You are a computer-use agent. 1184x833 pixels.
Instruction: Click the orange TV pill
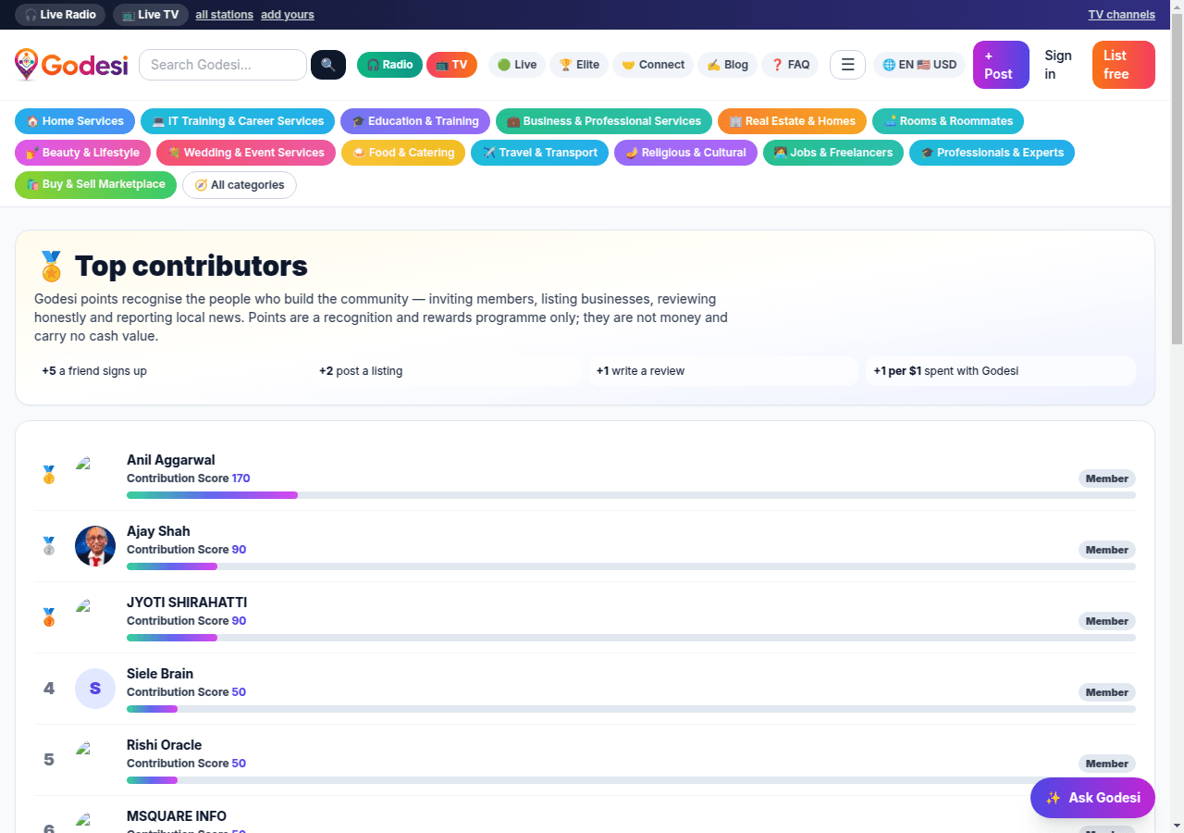click(451, 65)
